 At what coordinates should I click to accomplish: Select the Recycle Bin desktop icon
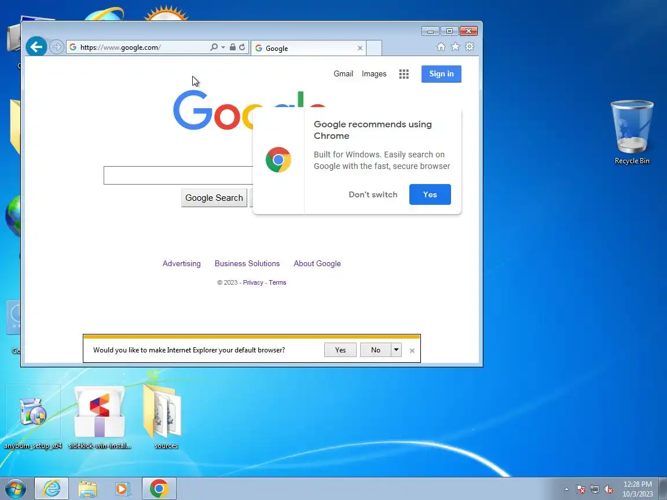coord(632,132)
